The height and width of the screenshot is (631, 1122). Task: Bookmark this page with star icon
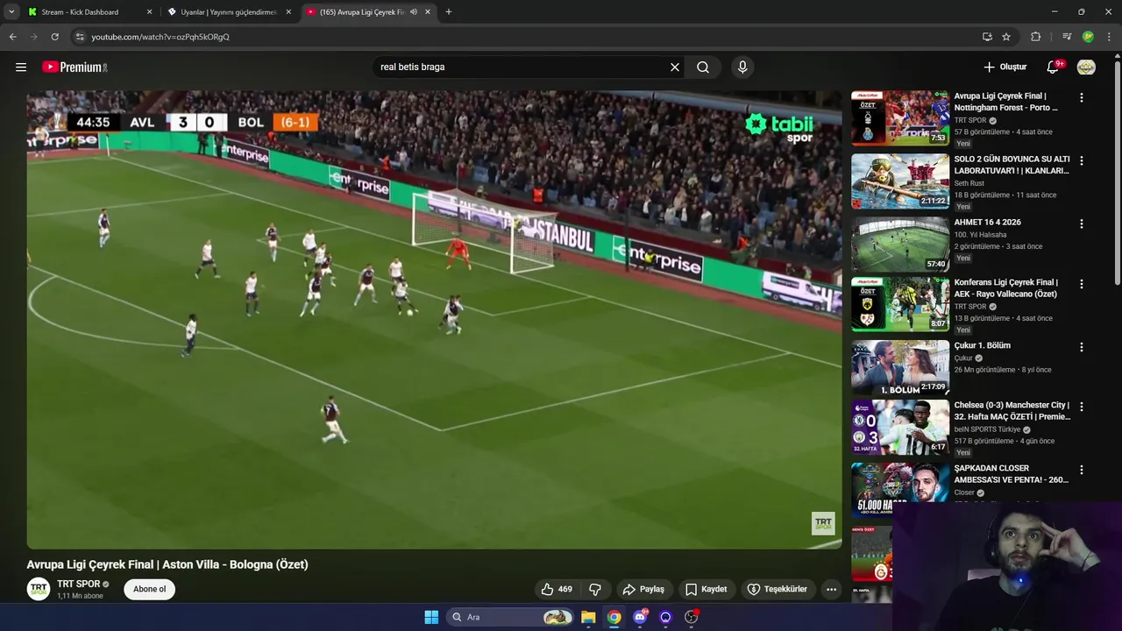pyautogui.click(x=1006, y=37)
